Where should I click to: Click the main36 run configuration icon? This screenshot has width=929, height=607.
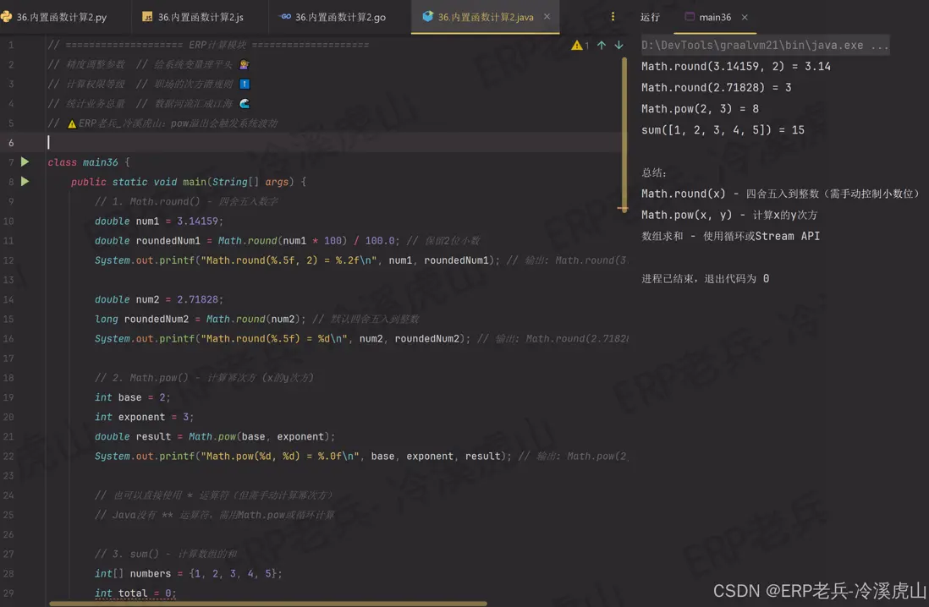(x=690, y=17)
